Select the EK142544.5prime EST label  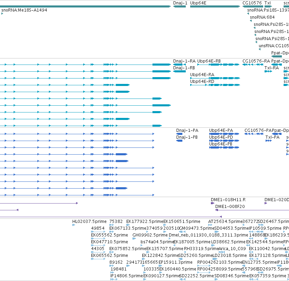265,242
